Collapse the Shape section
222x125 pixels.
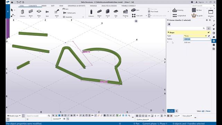click(x=168, y=32)
